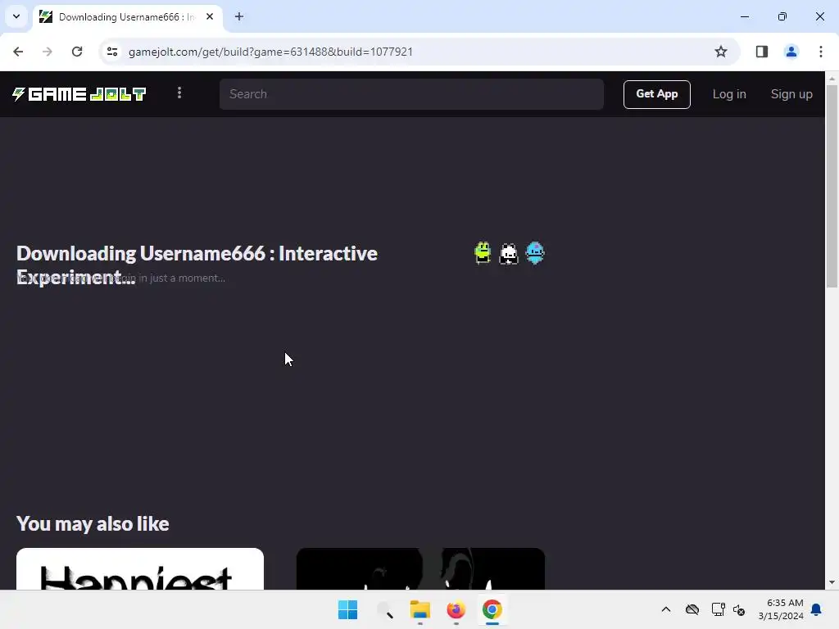
Task: Select the gamejolt.com URL in address bar
Action: click(x=270, y=52)
